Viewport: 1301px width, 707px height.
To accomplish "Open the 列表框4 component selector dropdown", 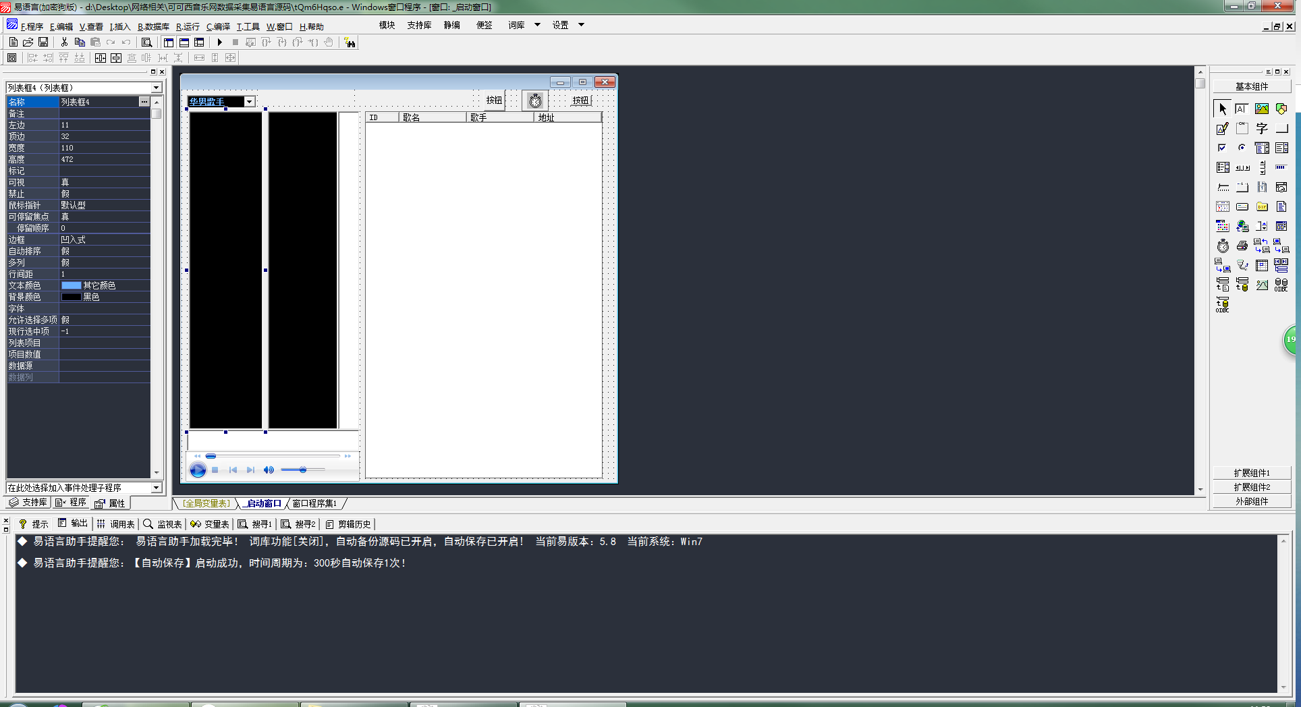I will 156,88.
